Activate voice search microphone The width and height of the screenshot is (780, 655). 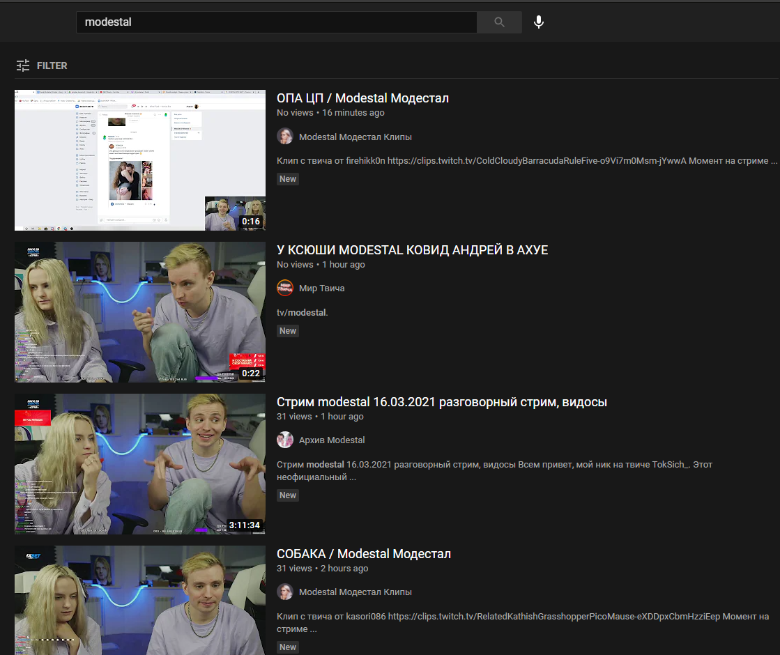coord(539,22)
